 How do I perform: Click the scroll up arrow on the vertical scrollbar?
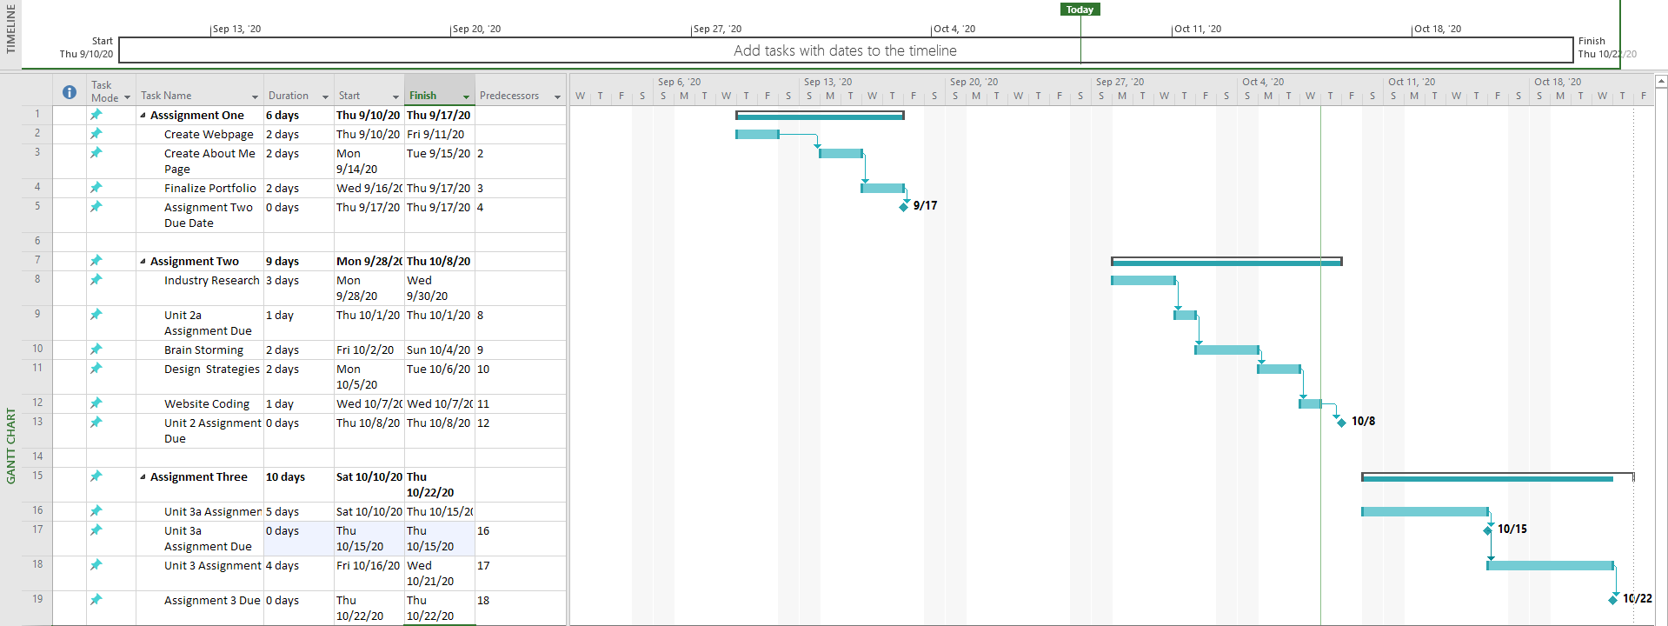click(1661, 81)
